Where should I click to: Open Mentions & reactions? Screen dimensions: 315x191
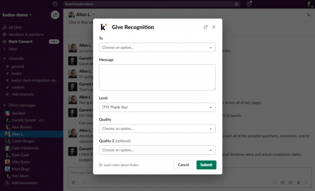(26, 35)
